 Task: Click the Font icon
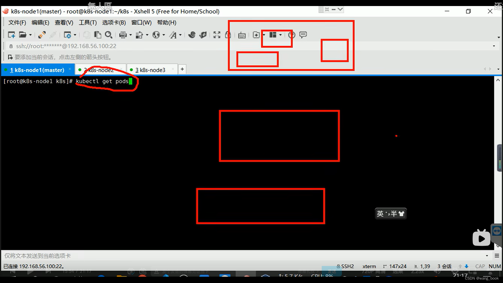point(173,35)
